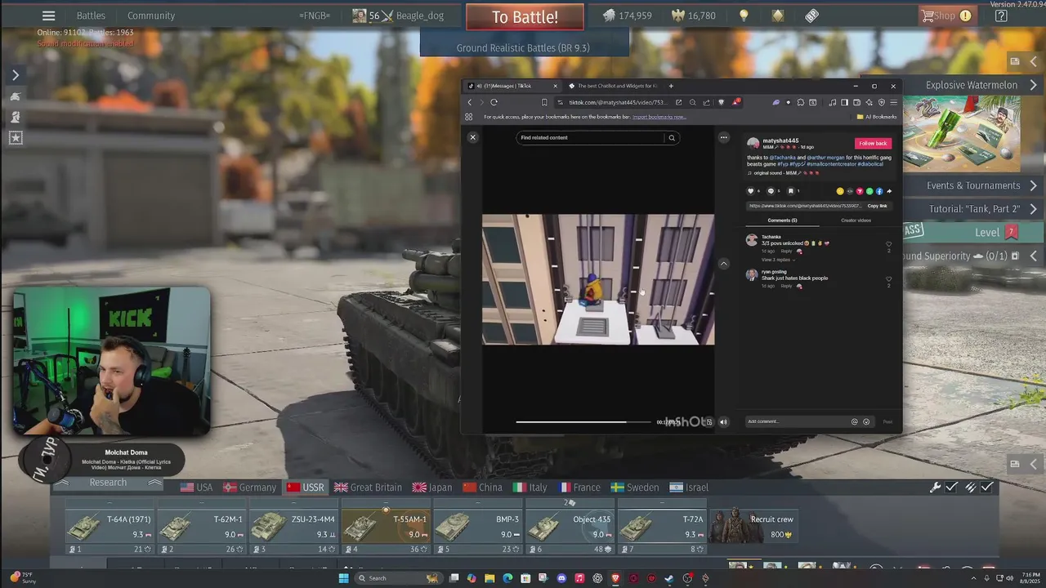
Task: Click Import bookmarks now link
Action: click(x=659, y=117)
